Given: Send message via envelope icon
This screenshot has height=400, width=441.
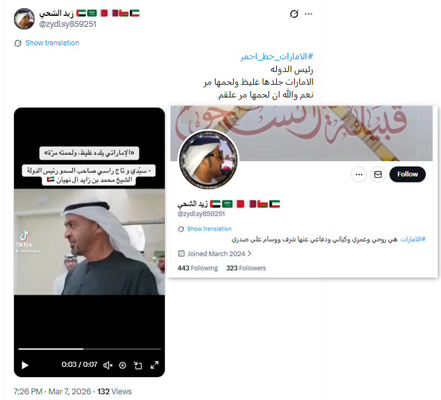Looking at the screenshot, I should tap(378, 175).
